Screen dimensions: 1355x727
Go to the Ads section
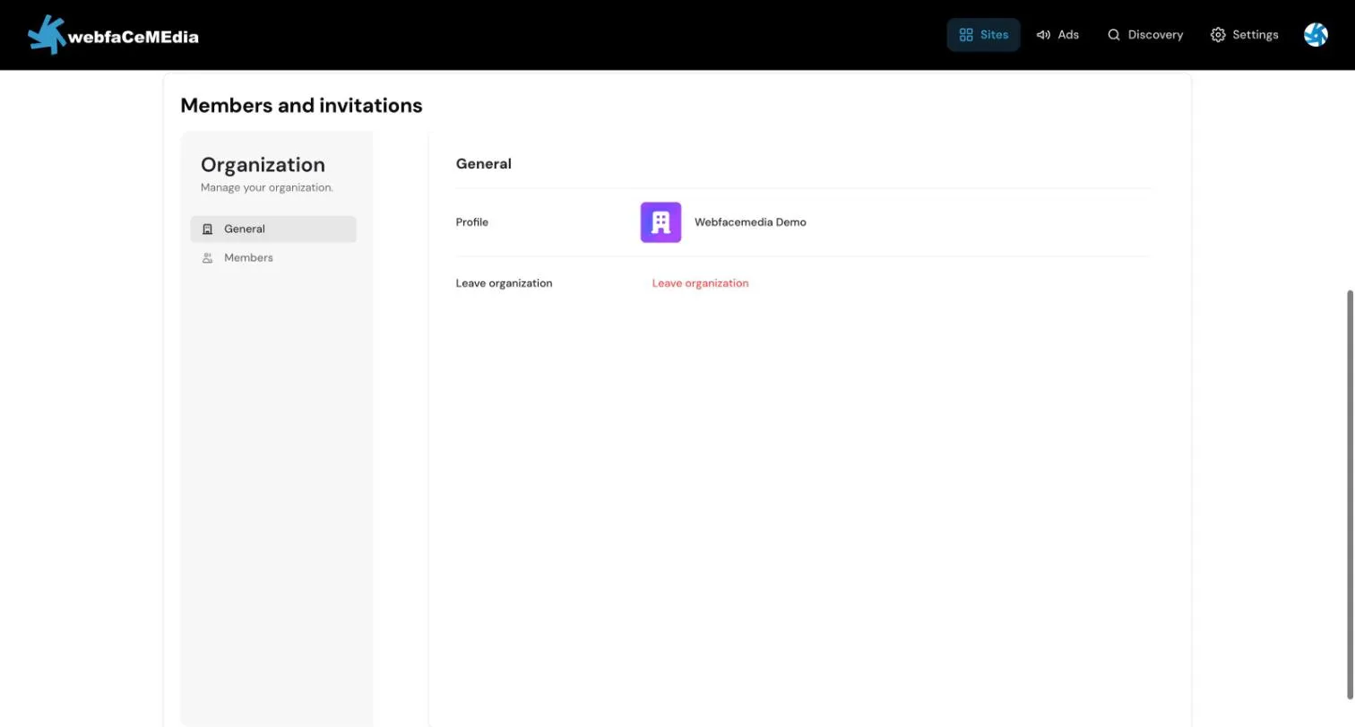(x=1057, y=35)
